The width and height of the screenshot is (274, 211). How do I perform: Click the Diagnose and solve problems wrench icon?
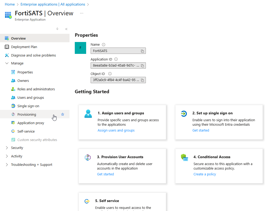tap(7, 55)
